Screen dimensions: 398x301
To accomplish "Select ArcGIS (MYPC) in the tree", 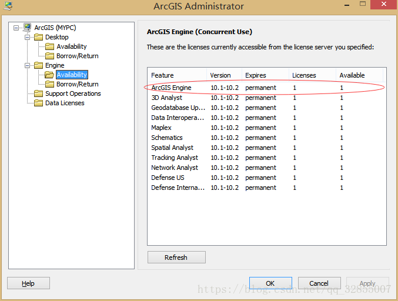I will pyautogui.click(x=55, y=28).
